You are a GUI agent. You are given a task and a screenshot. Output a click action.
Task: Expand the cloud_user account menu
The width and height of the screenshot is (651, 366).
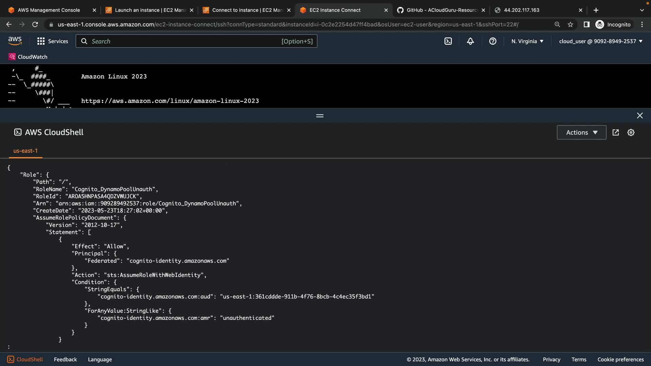(x=600, y=41)
